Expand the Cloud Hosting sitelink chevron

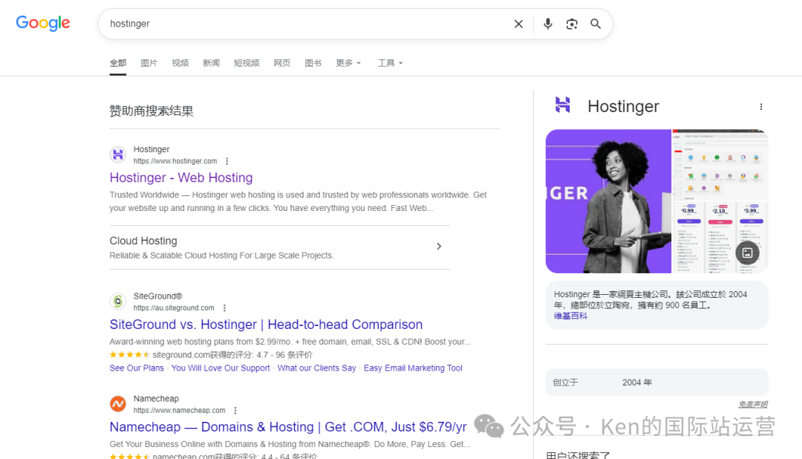point(439,246)
